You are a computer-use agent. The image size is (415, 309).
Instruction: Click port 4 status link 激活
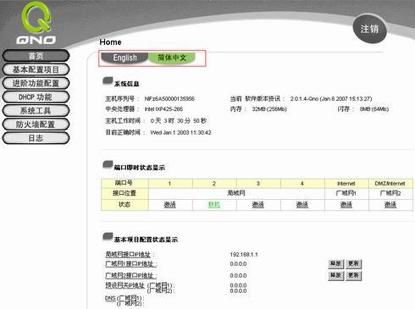tap(302, 205)
